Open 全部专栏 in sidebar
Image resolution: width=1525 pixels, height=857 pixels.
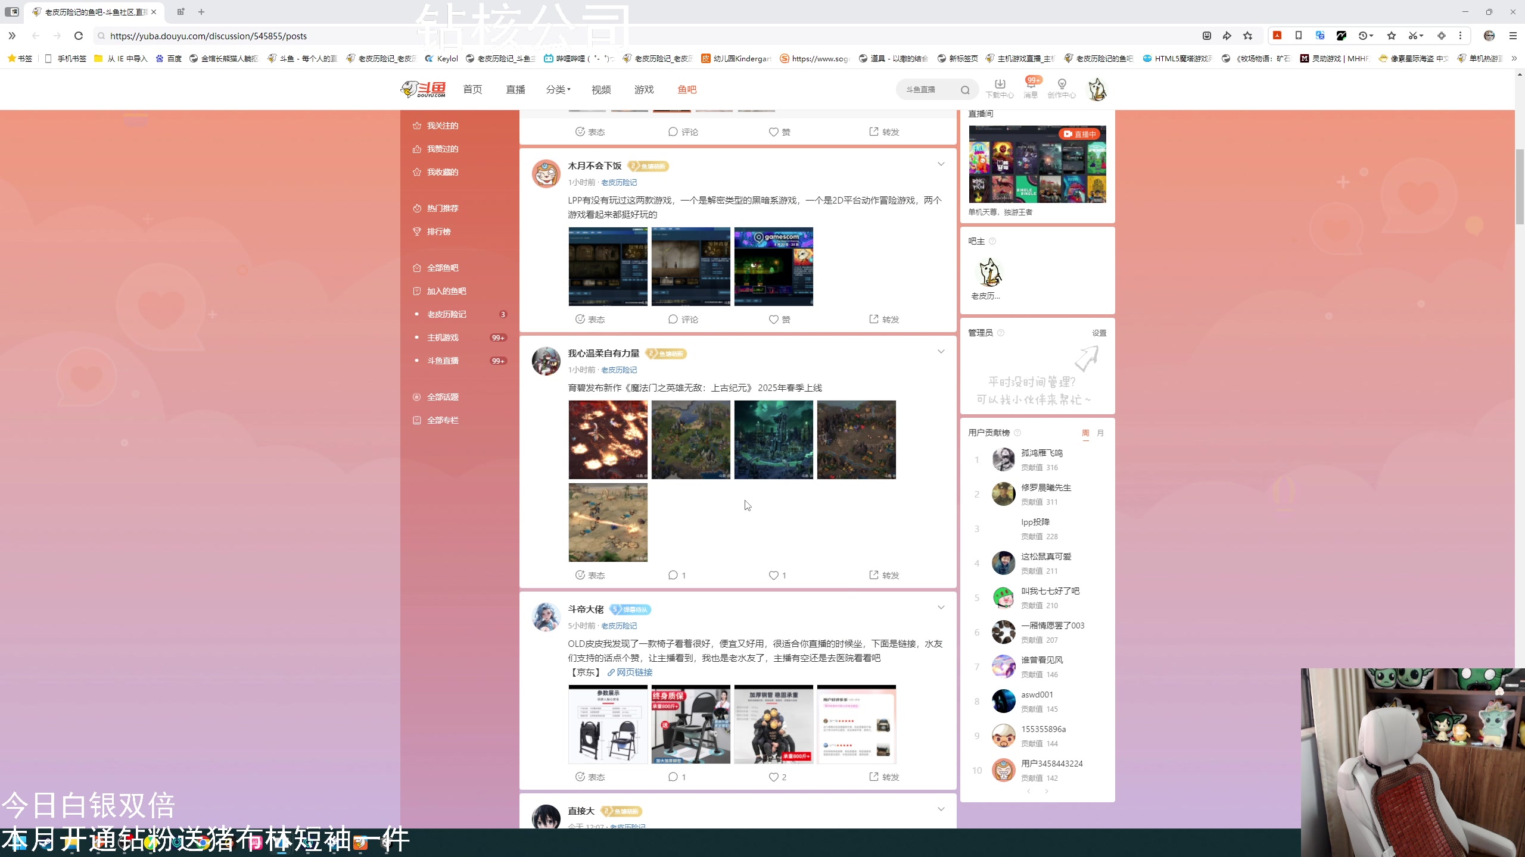[442, 420]
